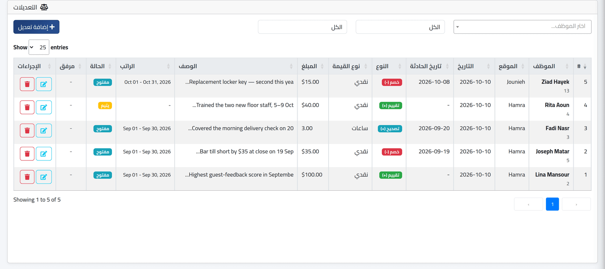Click employee name Lina Mansour

[552, 175]
